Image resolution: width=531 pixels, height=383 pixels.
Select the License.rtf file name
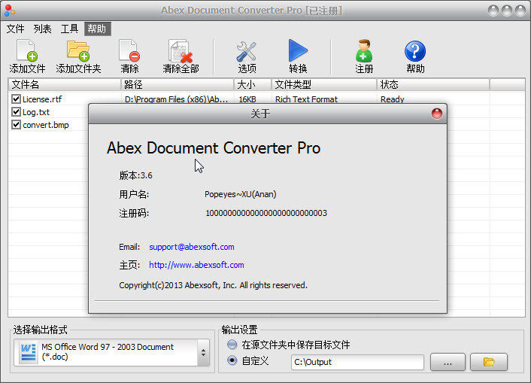[x=42, y=99]
